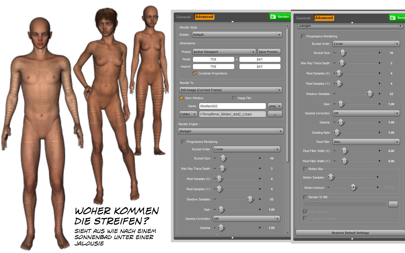The width and height of the screenshot is (405, 253).
Task: Click the Shadow Samples slider handle in right panel
Action: point(370,94)
